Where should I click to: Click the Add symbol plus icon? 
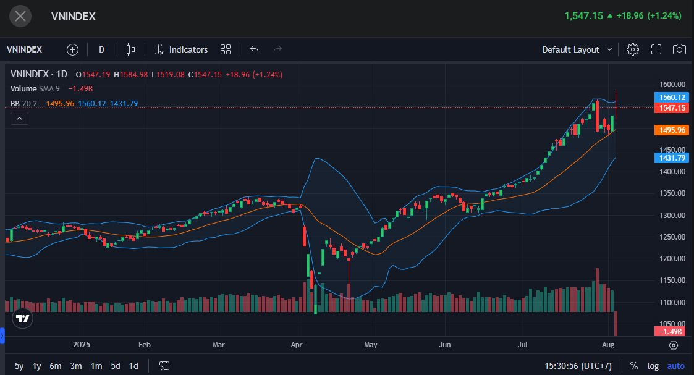(x=72, y=49)
